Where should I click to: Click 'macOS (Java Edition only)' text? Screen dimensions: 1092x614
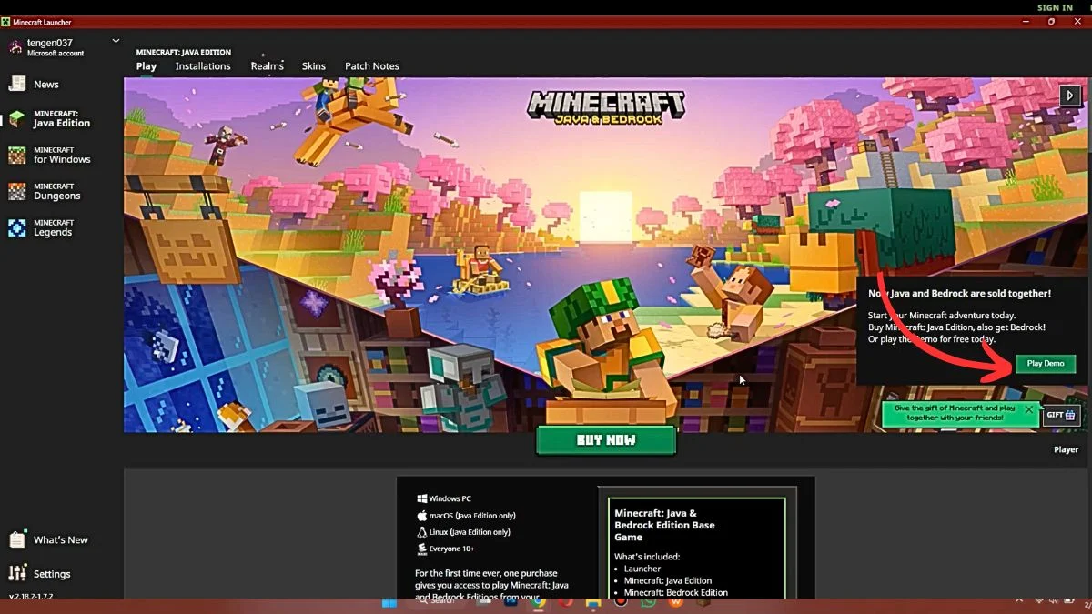[x=472, y=516]
